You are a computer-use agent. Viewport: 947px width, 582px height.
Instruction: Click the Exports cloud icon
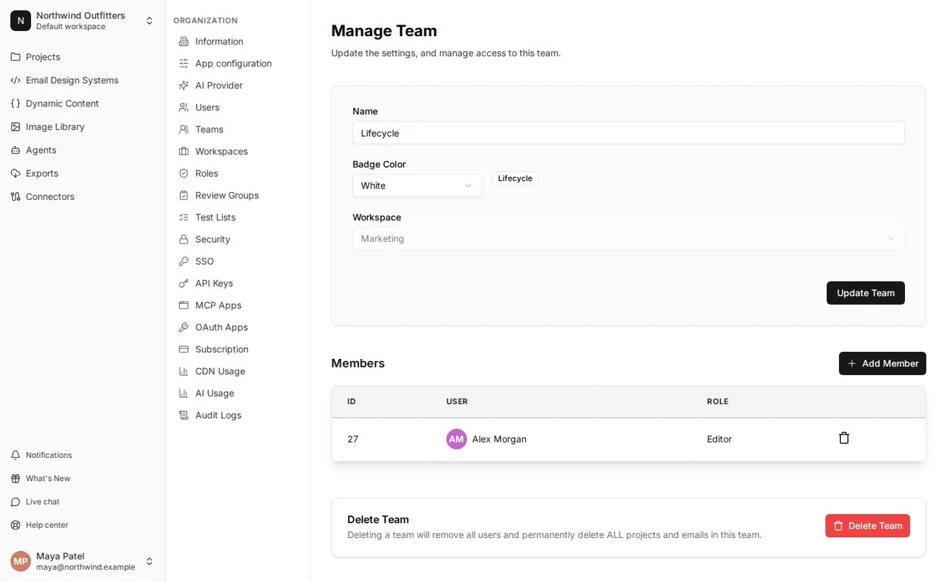point(16,173)
